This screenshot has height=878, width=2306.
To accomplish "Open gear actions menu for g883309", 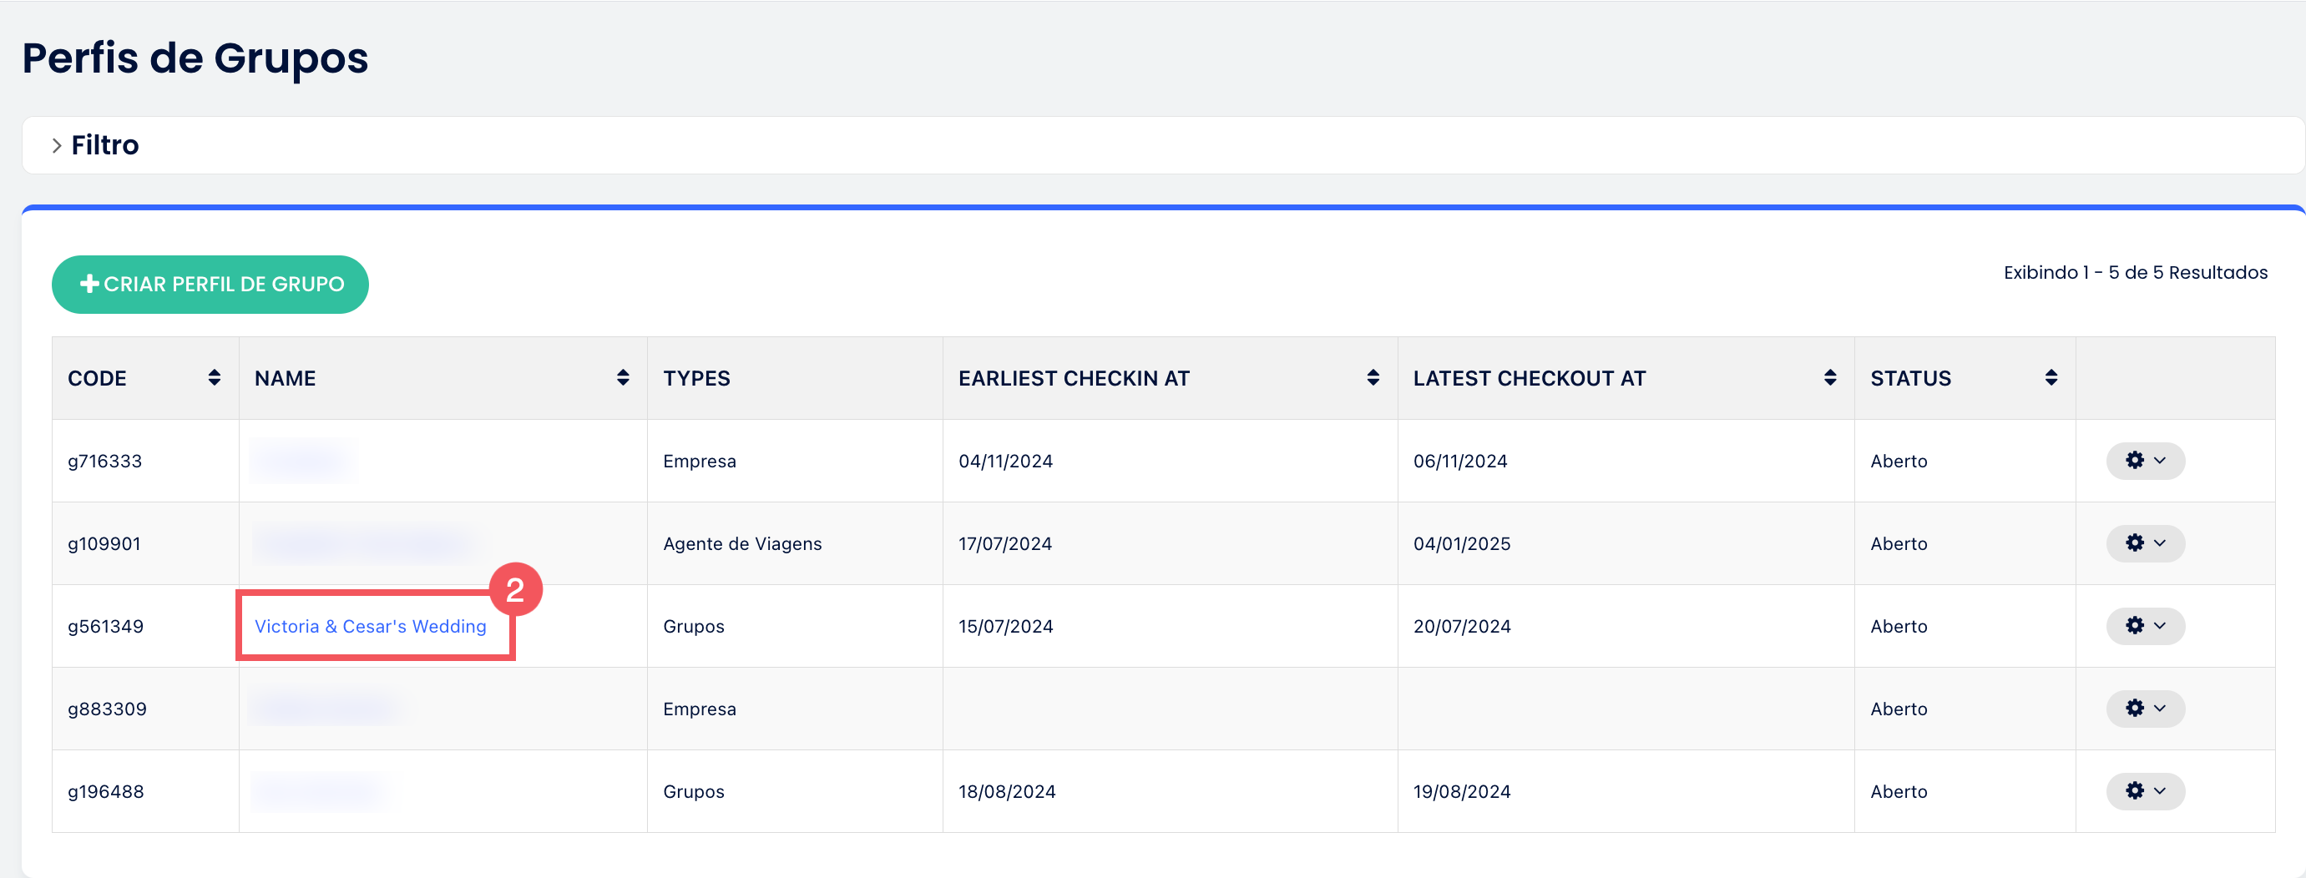I will click(x=2145, y=709).
